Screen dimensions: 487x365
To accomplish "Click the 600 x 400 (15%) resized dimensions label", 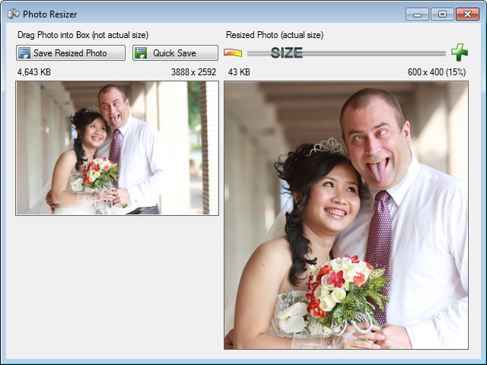I will [x=437, y=72].
